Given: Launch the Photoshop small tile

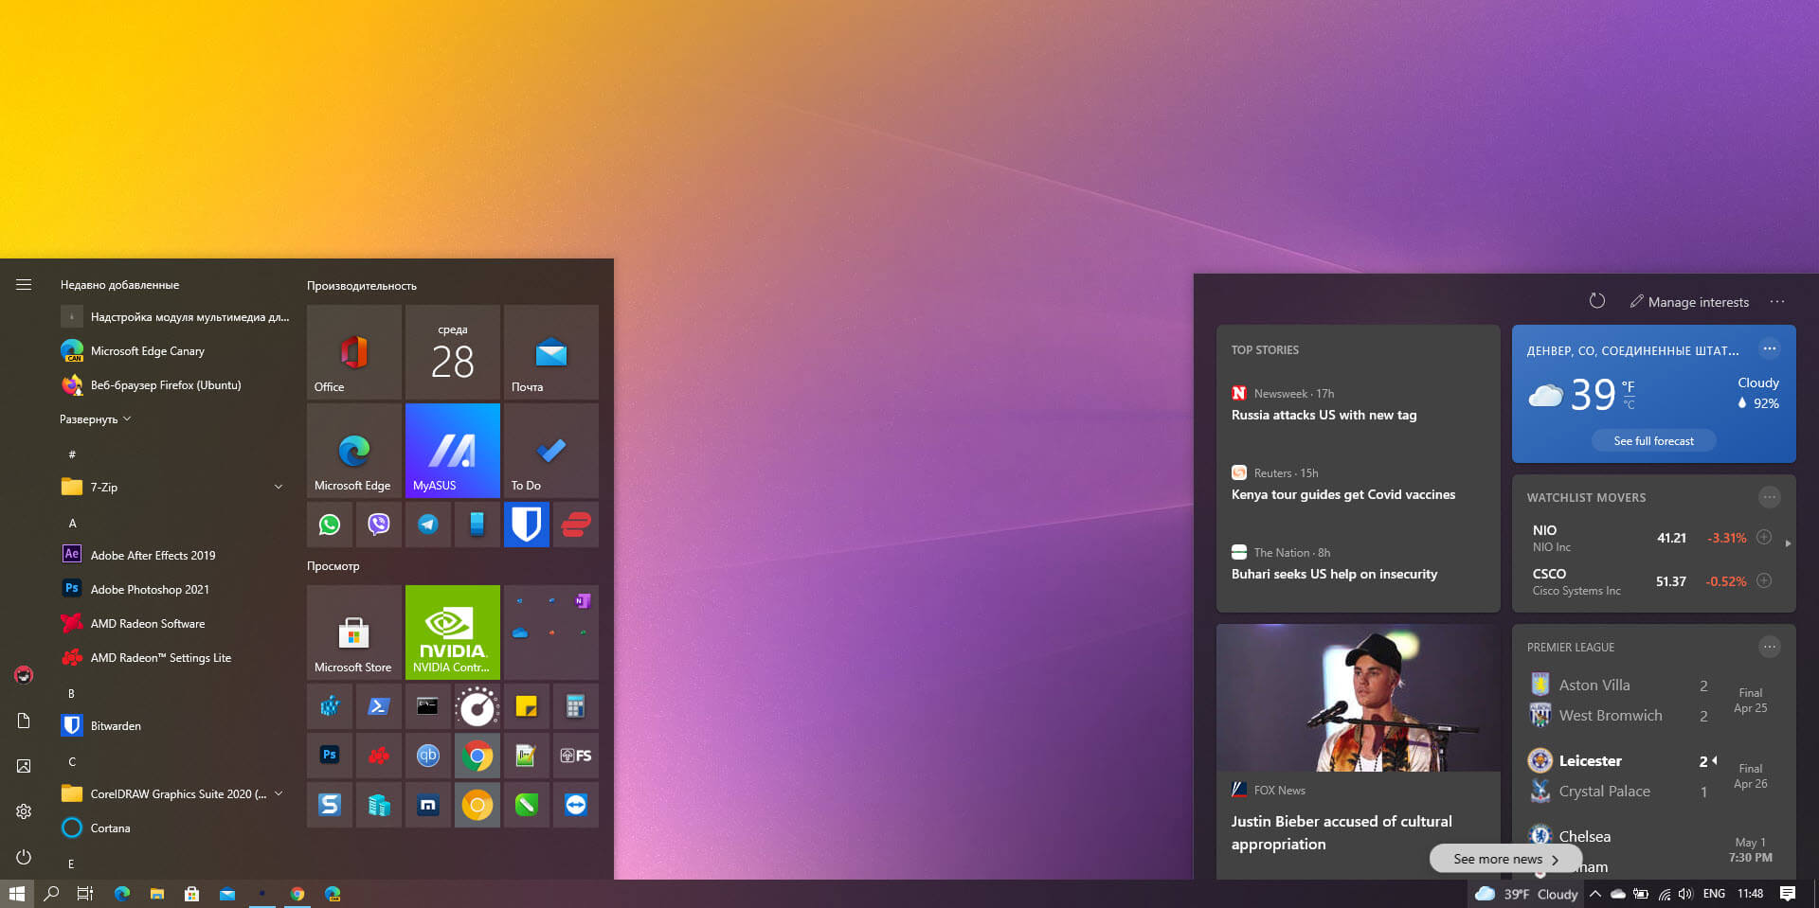Looking at the screenshot, I should [x=330, y=756].
